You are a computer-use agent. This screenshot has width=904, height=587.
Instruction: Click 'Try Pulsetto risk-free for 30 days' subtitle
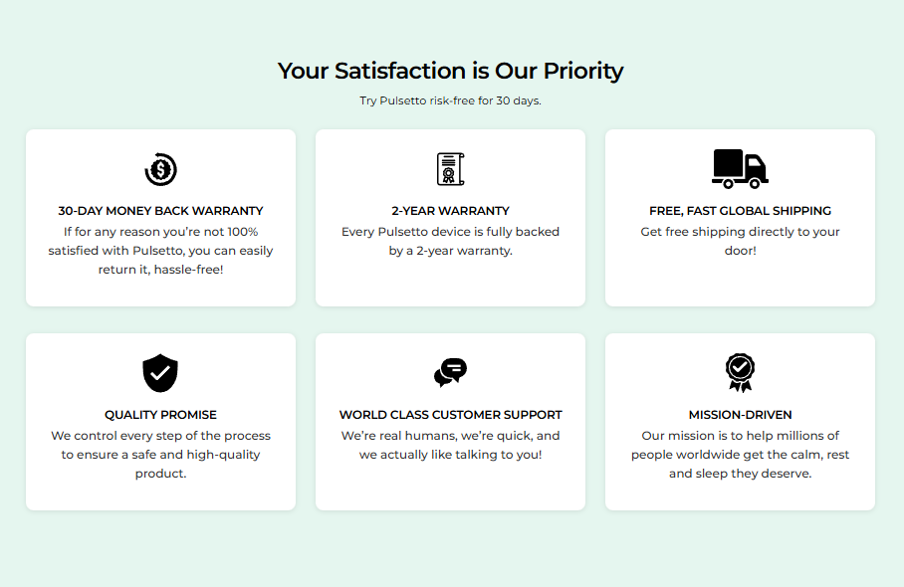coord(450,100)
